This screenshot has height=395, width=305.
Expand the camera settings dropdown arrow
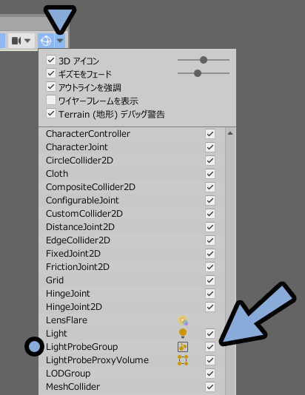point(27,41)
